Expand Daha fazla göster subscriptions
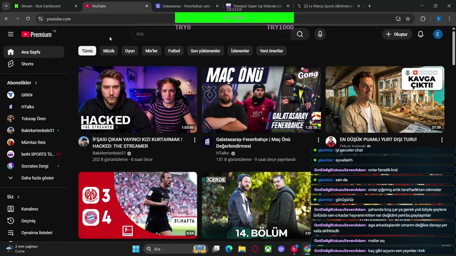The height and width of the screenshot is (256, 456). [34, 178]
